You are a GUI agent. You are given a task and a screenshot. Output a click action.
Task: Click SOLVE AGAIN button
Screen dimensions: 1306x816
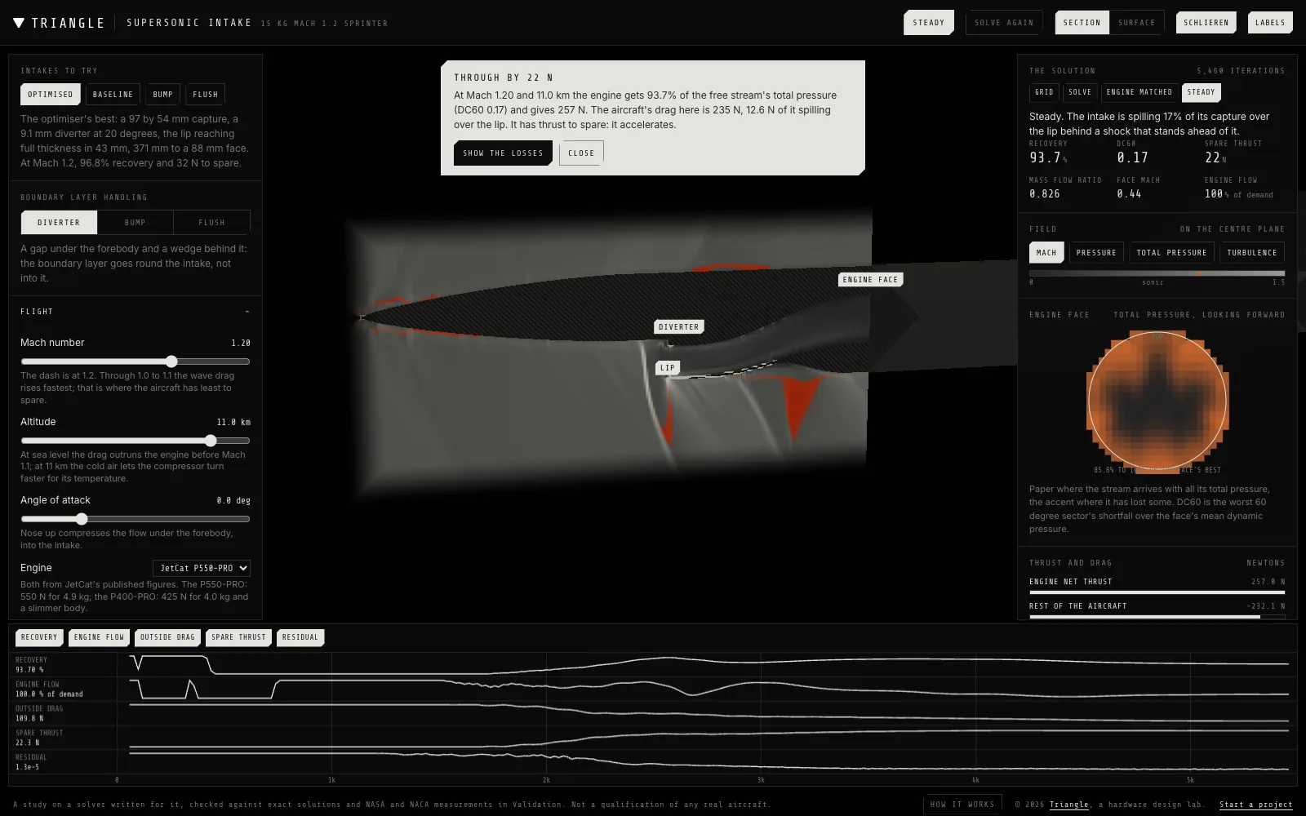(1003, 23)
